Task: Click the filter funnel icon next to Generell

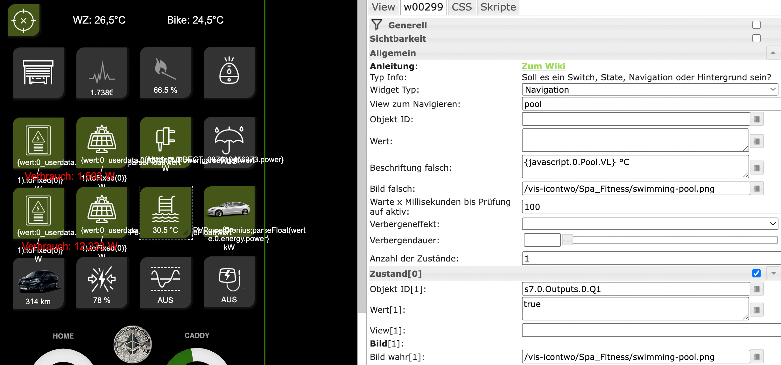Action: point(377,25)
